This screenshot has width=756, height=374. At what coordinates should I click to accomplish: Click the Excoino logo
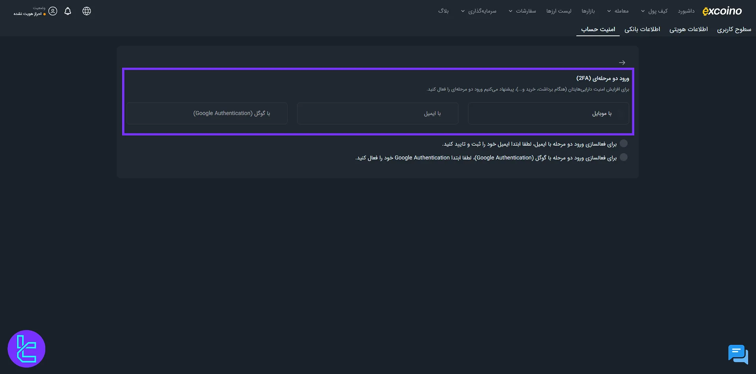pyautogui.click(x=722, y=11)
